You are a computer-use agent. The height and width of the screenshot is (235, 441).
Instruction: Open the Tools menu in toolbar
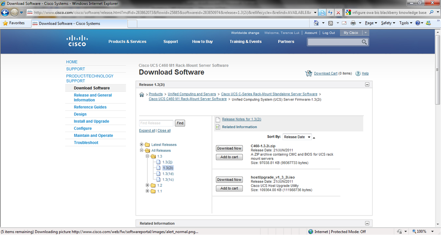(x=406, y=23)
